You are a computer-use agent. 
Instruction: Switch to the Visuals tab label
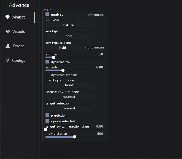click(x=19, y=31)
